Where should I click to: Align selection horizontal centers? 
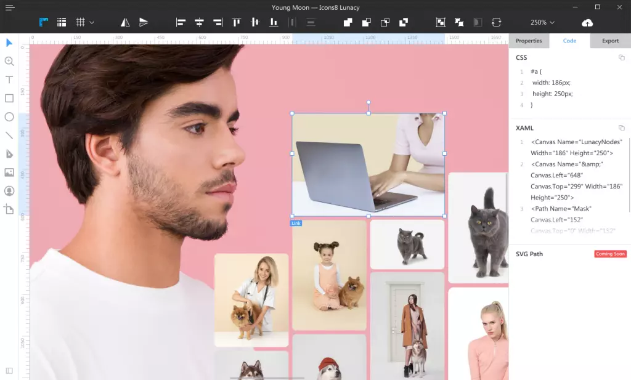pos(199,22)
